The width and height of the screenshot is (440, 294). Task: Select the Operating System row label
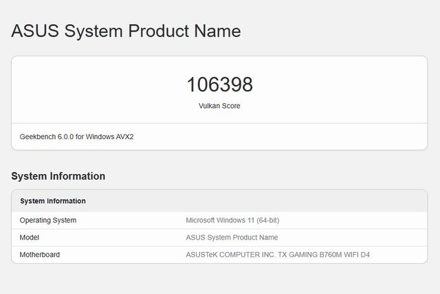point(47,220)
